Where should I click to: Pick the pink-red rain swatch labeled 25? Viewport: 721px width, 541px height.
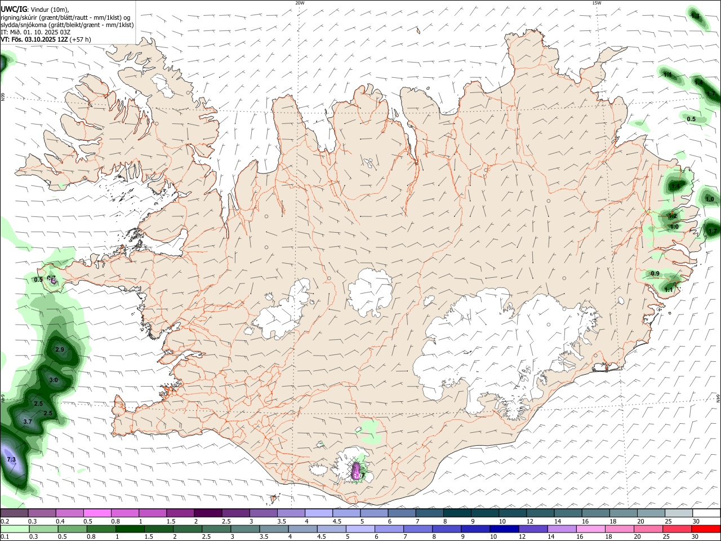pyautogui.click(x=677, y=529)
